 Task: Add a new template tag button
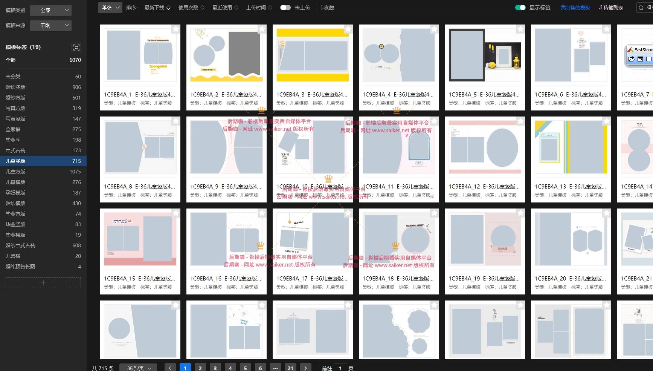(x=43, y=283)
